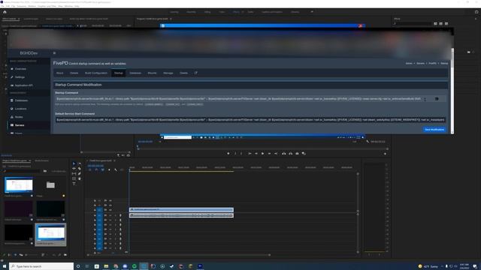Image resolution: width=481 pixels, height=270 pixels.
Task: Click the Extract button
Action: coord(291,153)
